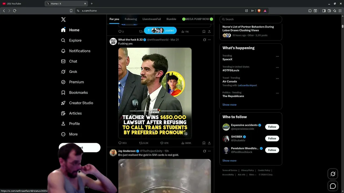Show more trends in What's happening

tap(229, 105)
